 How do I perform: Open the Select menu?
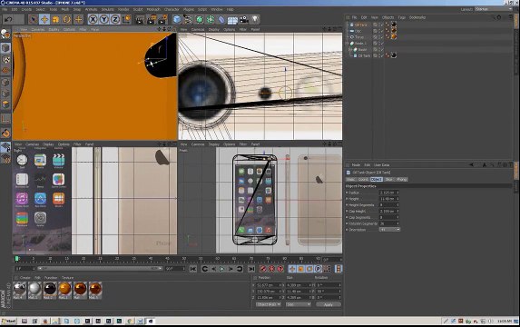40,9
